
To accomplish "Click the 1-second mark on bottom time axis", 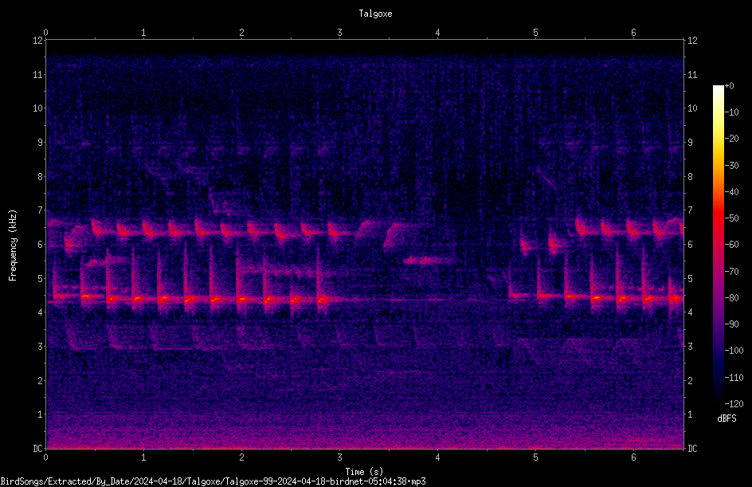I will [x=143, y=458].
